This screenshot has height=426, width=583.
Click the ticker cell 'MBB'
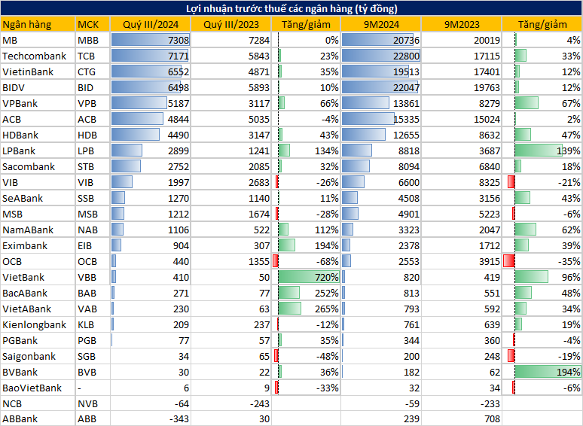click(x=93, y=40)
